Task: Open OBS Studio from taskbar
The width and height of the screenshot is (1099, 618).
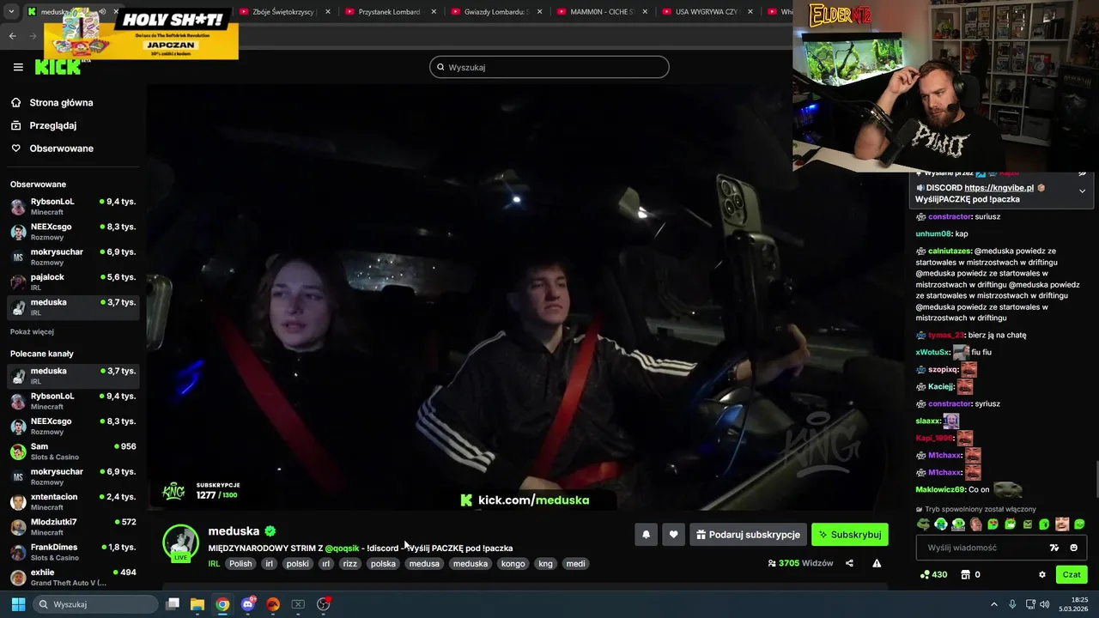Action: pyautogui.click(x=324, y=604)
